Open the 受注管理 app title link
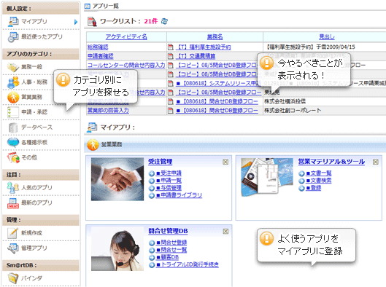Image resolution: width=386 pixels, height=287 pixels. (x=160, y=162)
